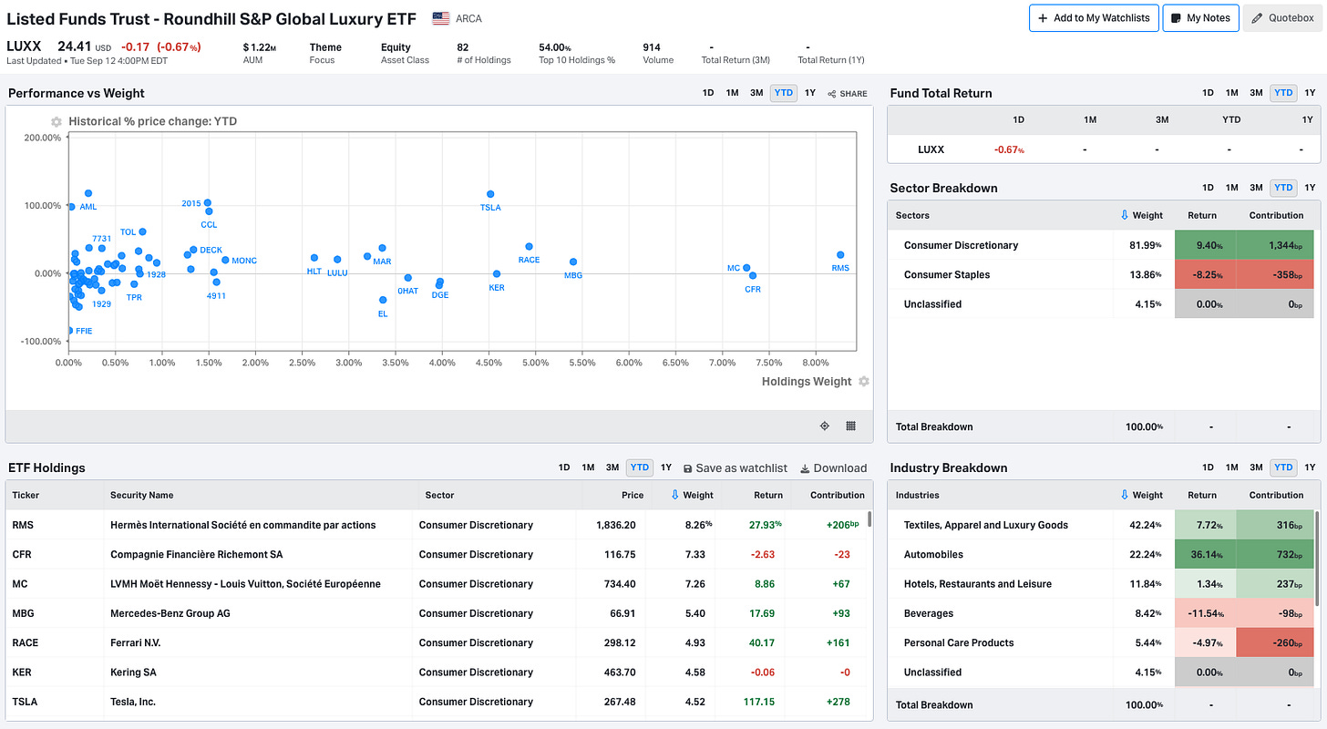This screenshot has width=1327, height=729.
Task: Select the Automobiles industry row
Action: 1101,554
